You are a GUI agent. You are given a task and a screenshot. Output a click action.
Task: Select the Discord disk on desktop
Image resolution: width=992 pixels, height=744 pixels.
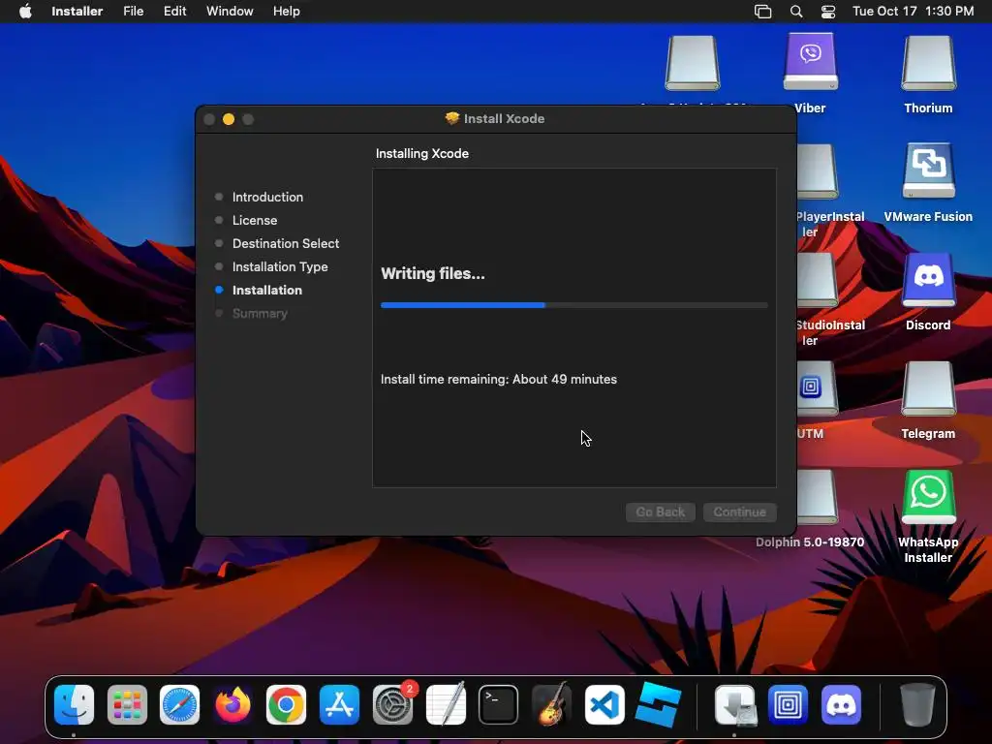tap(928, 279)
